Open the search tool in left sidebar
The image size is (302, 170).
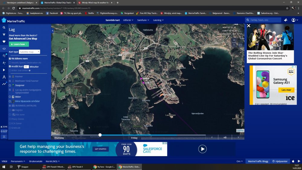pos(4,27)
